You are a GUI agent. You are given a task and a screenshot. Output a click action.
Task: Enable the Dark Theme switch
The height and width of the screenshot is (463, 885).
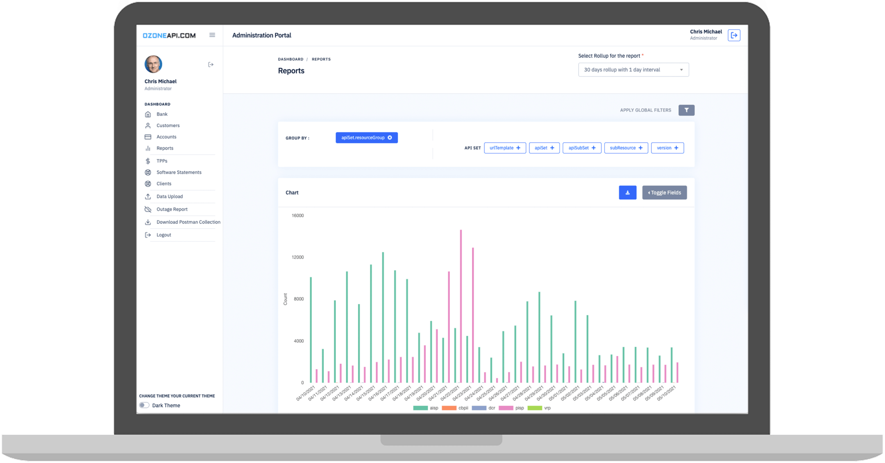144,405
